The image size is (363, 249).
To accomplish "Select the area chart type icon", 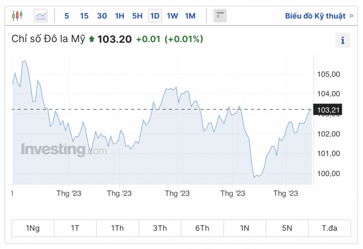I will pos(41,16).
